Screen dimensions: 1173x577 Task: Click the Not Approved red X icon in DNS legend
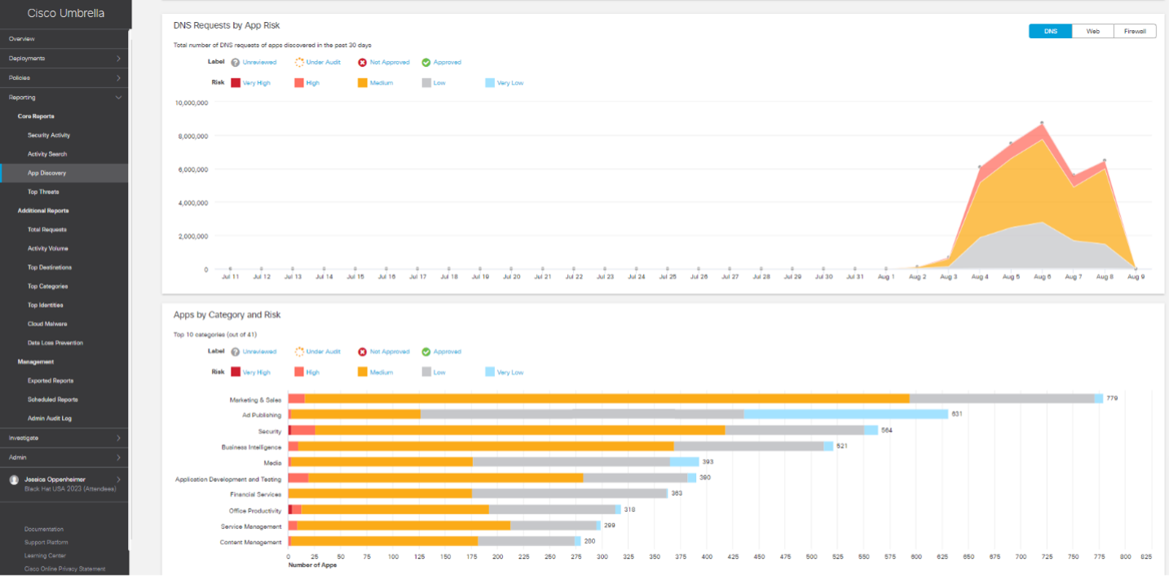[x=363, y=63]
